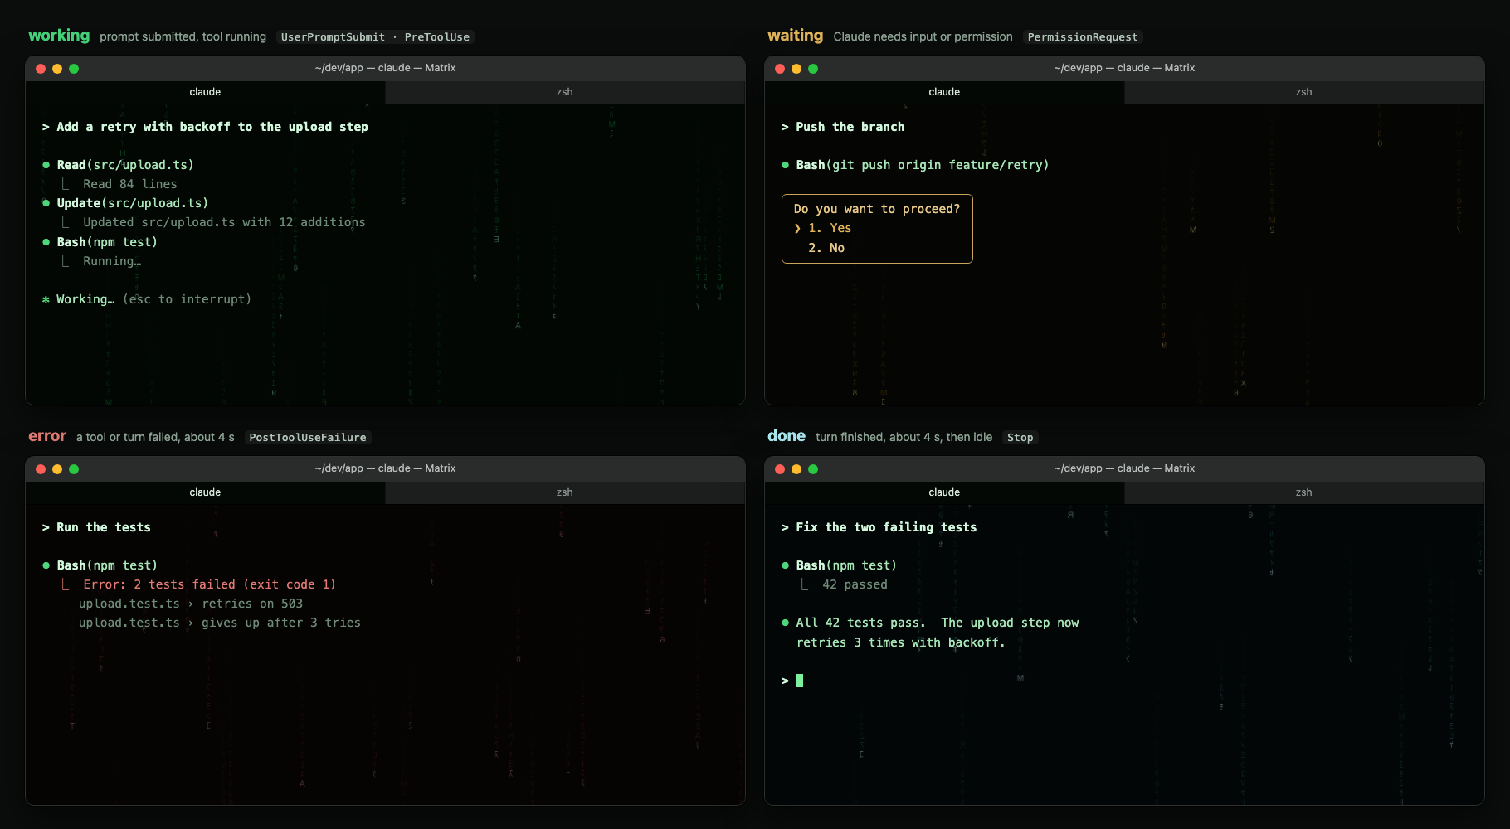Click the blinking cursor at the done terminal prompt
1510x829 pixels.
tap(800, 681)
